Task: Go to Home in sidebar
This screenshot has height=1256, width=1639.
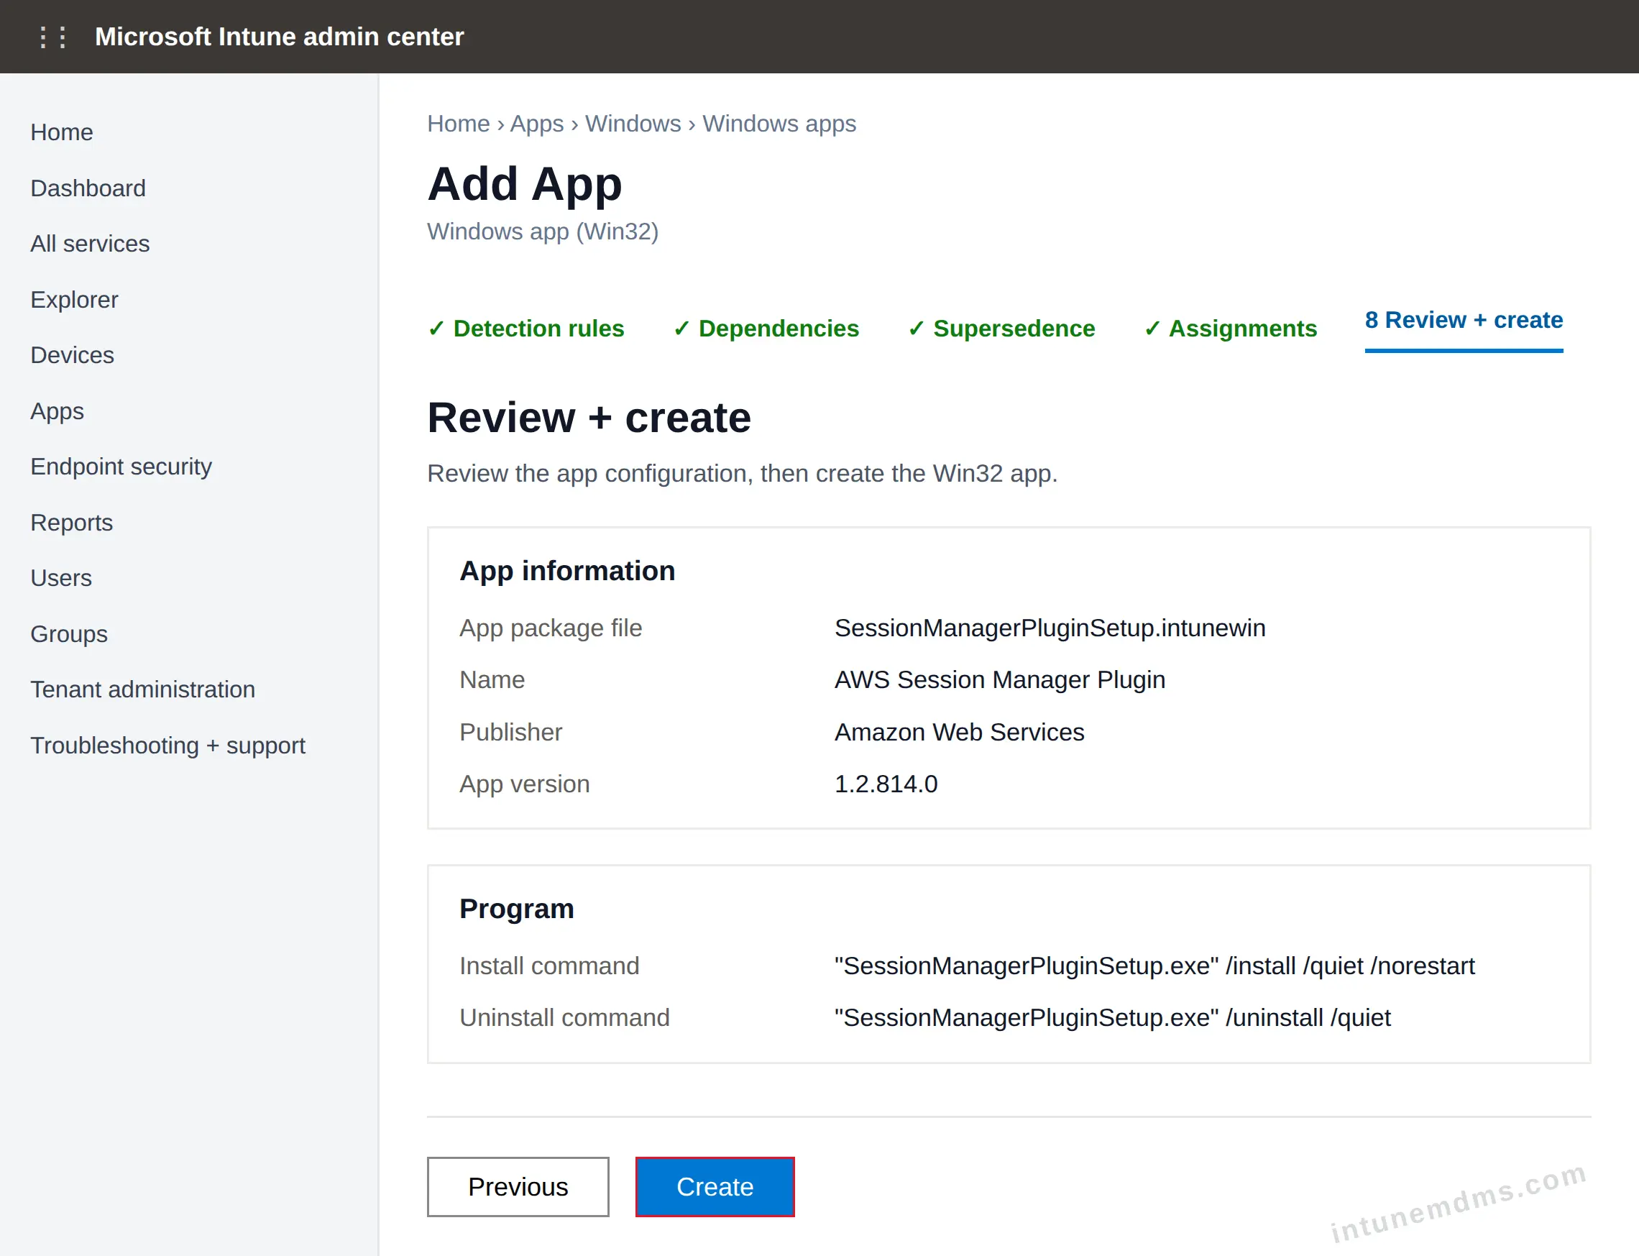Action: [62, 132]
